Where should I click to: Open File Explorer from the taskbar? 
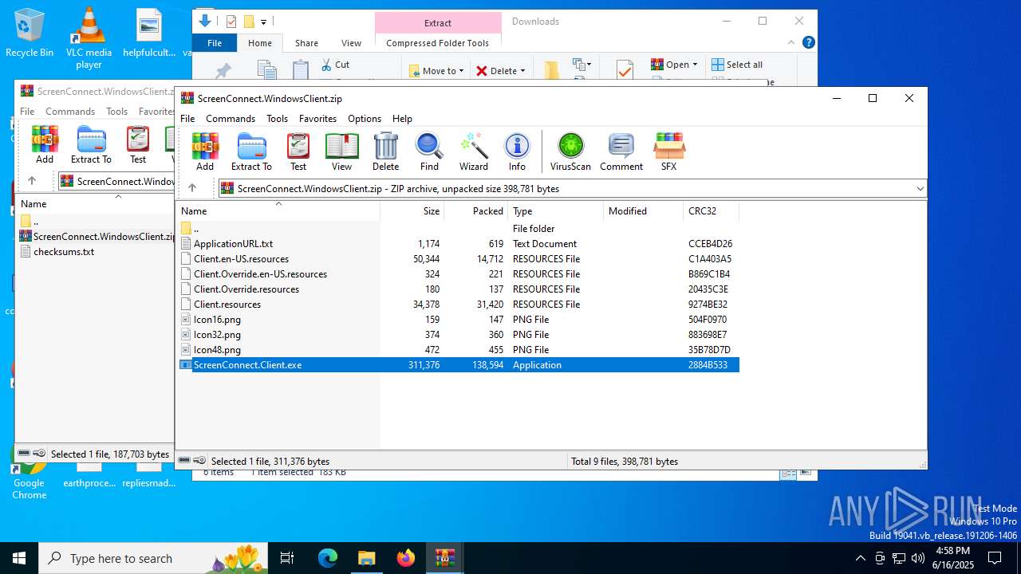366,558
